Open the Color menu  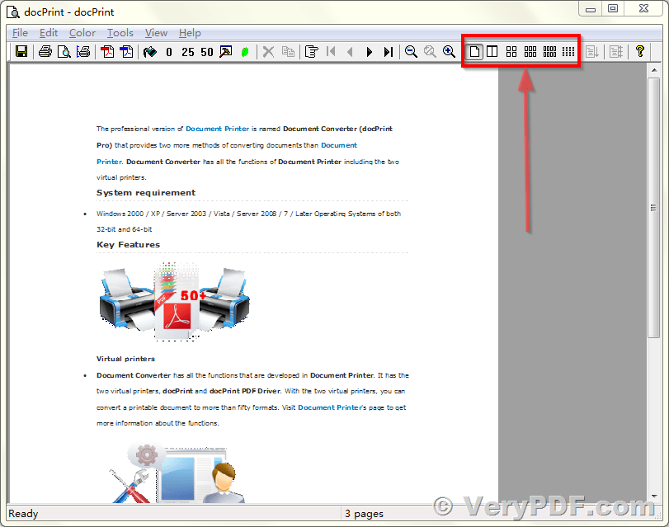[82, 33]
